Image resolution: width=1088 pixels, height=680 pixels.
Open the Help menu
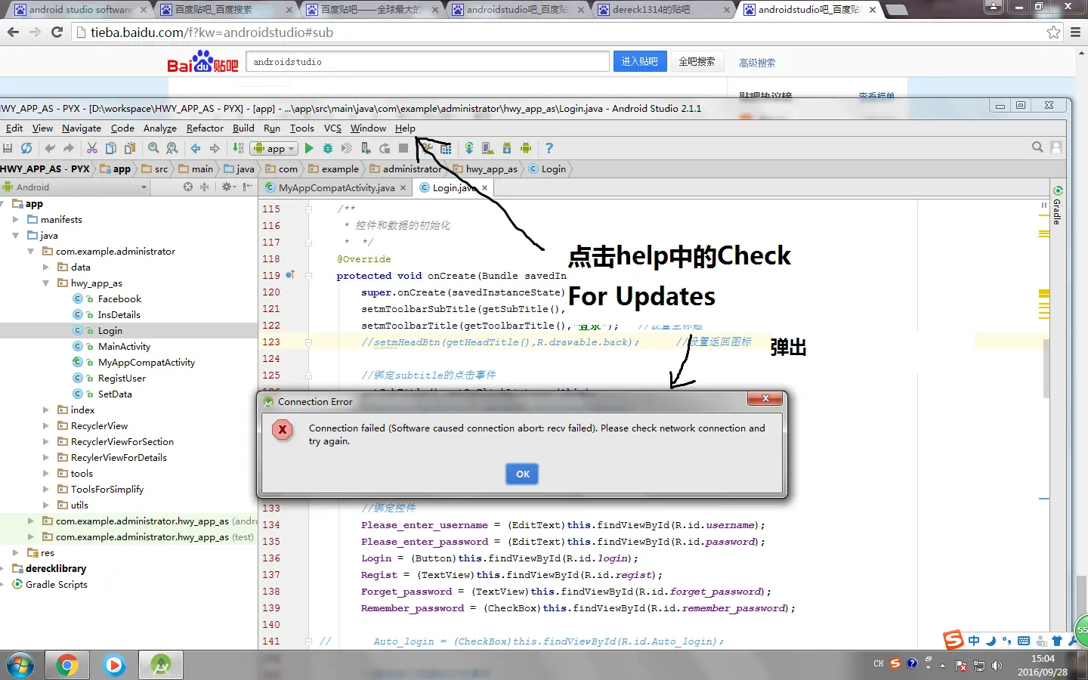tap(405, 128)
